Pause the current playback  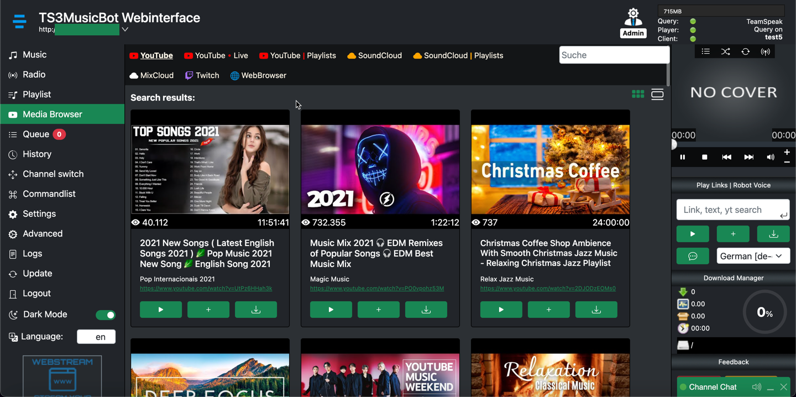coord(683,157)
